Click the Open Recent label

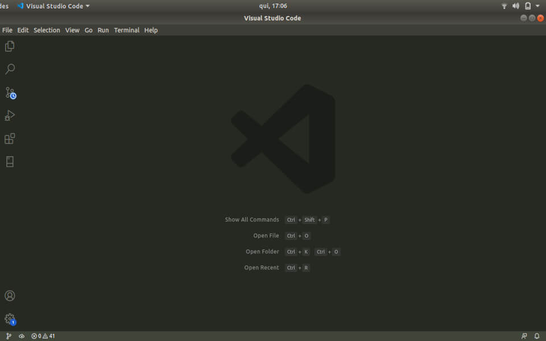262,268
